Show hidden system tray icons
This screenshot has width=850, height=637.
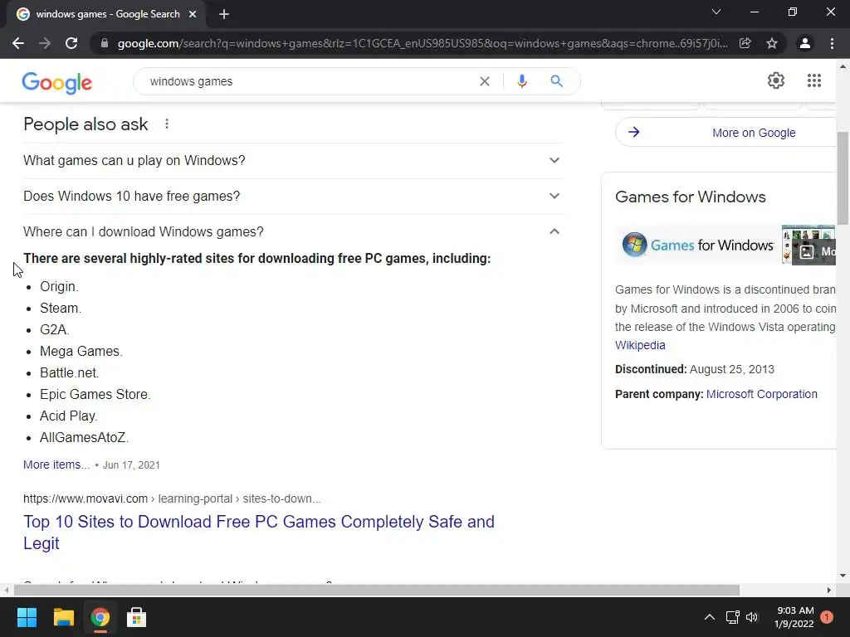[x=709, y=617]
